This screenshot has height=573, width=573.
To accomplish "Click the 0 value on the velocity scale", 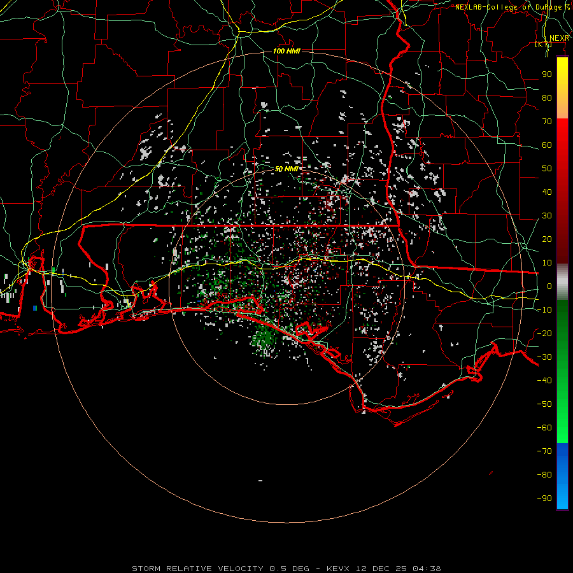I will (549, 286).
